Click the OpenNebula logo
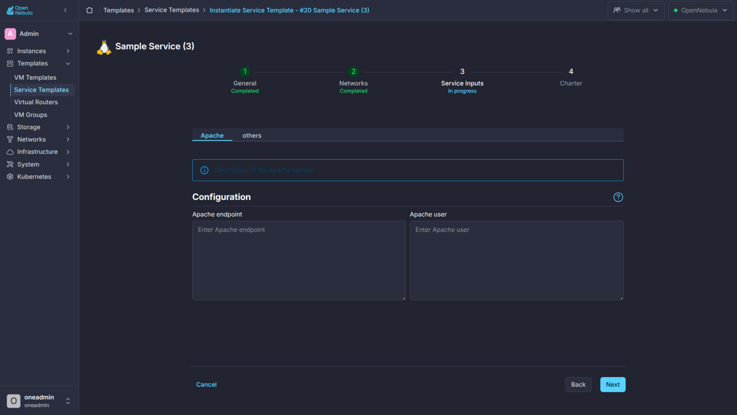737x415 pixels. [19, 10]
